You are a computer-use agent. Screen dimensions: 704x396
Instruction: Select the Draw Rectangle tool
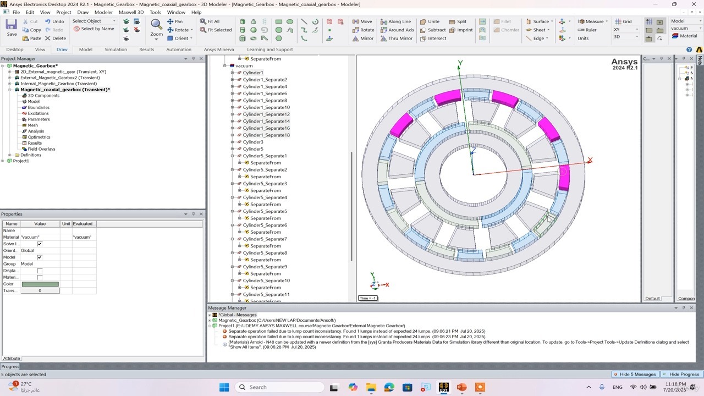pyautogui.click(x=279, y=21)
